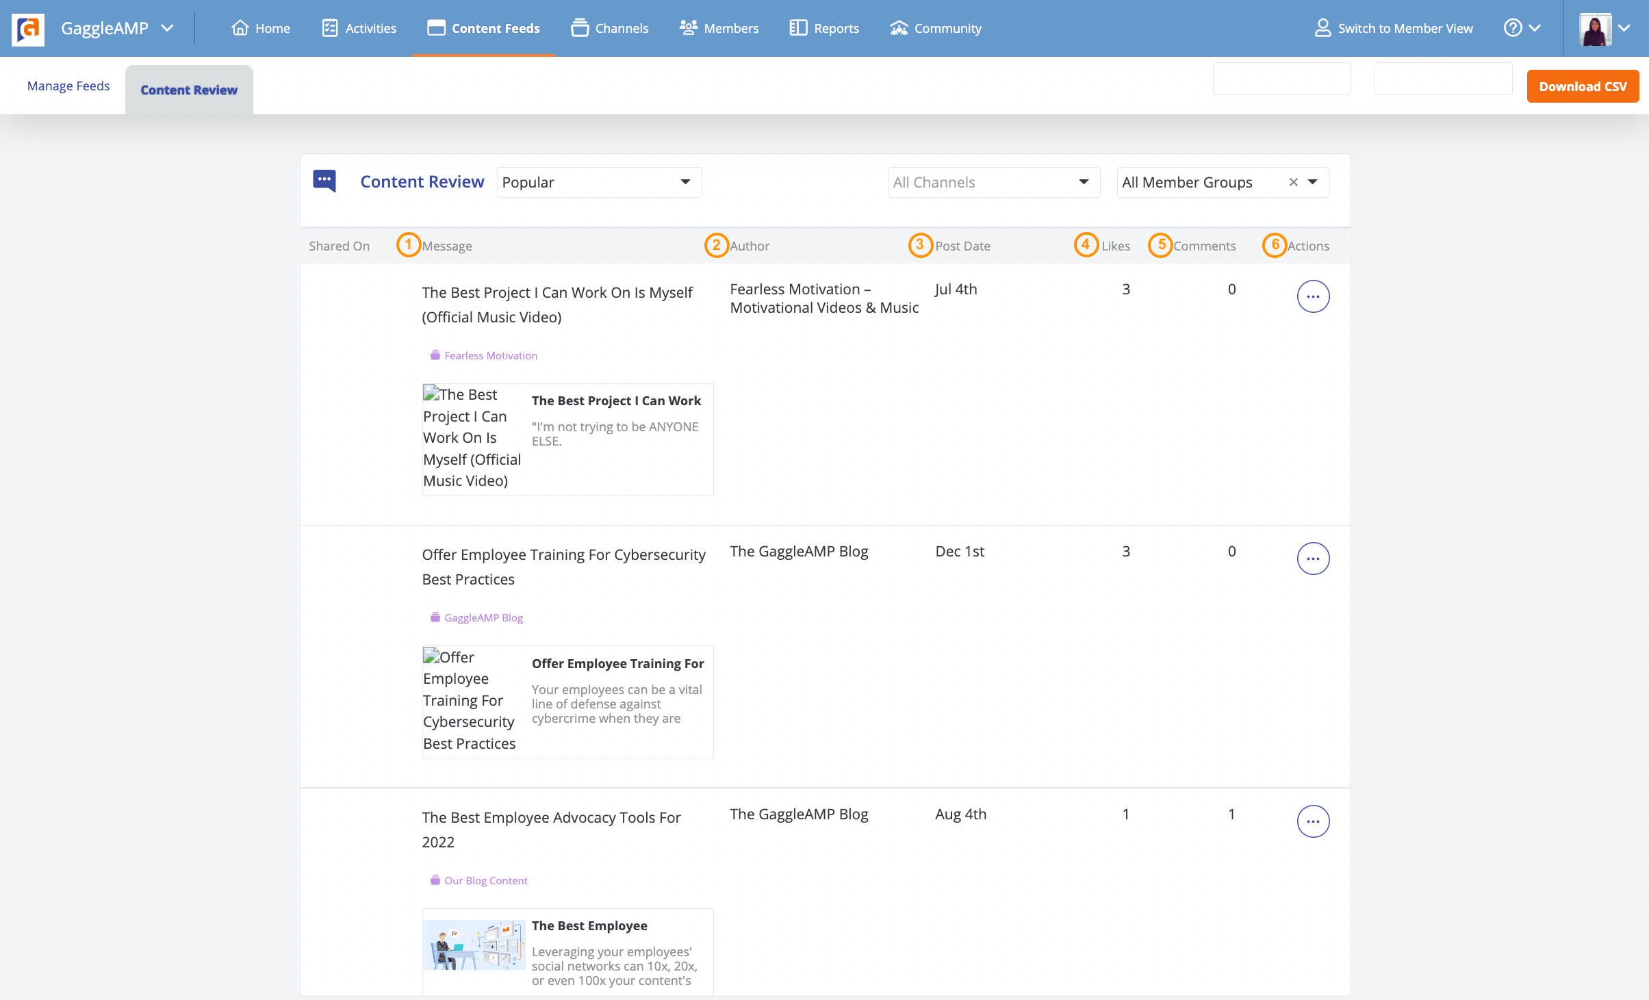
Task: Switch to the Manage Feeds tab
Action: [68, 86]
